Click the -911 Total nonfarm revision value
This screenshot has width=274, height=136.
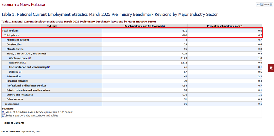coord(184,31)
